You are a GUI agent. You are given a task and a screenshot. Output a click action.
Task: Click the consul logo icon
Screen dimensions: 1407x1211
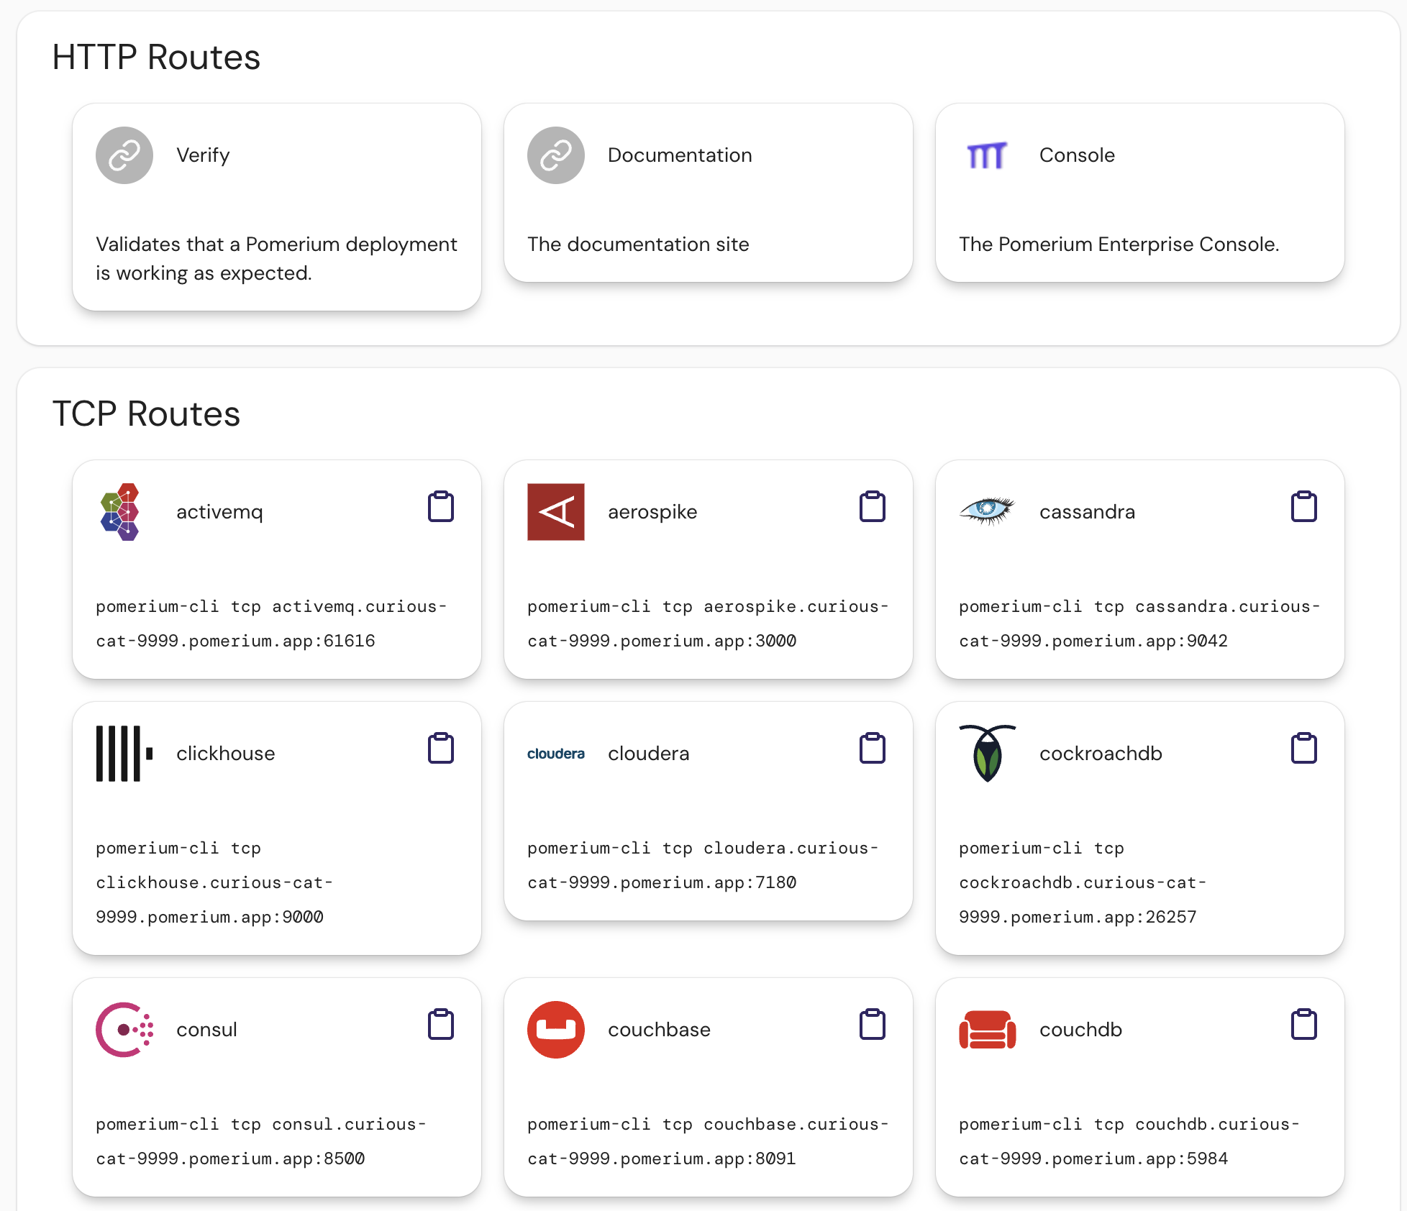(x=124, y=1029)
